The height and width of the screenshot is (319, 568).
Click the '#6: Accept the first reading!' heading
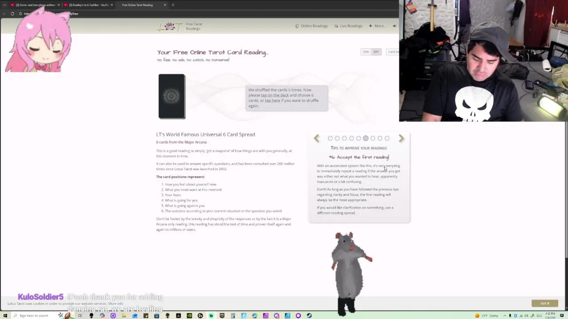point(359,157)
